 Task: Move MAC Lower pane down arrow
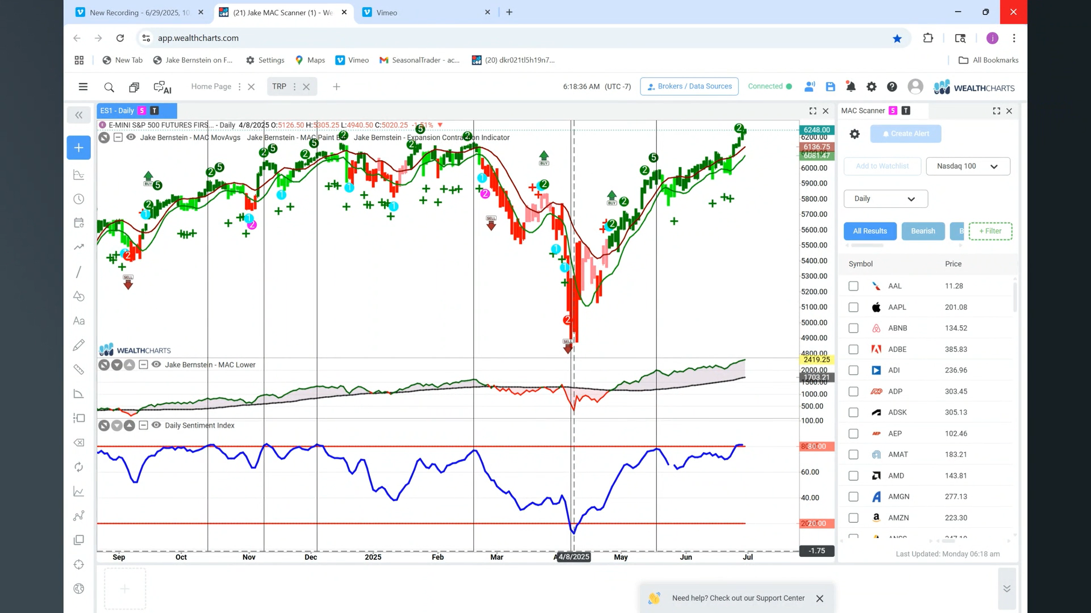coord(116,365)
